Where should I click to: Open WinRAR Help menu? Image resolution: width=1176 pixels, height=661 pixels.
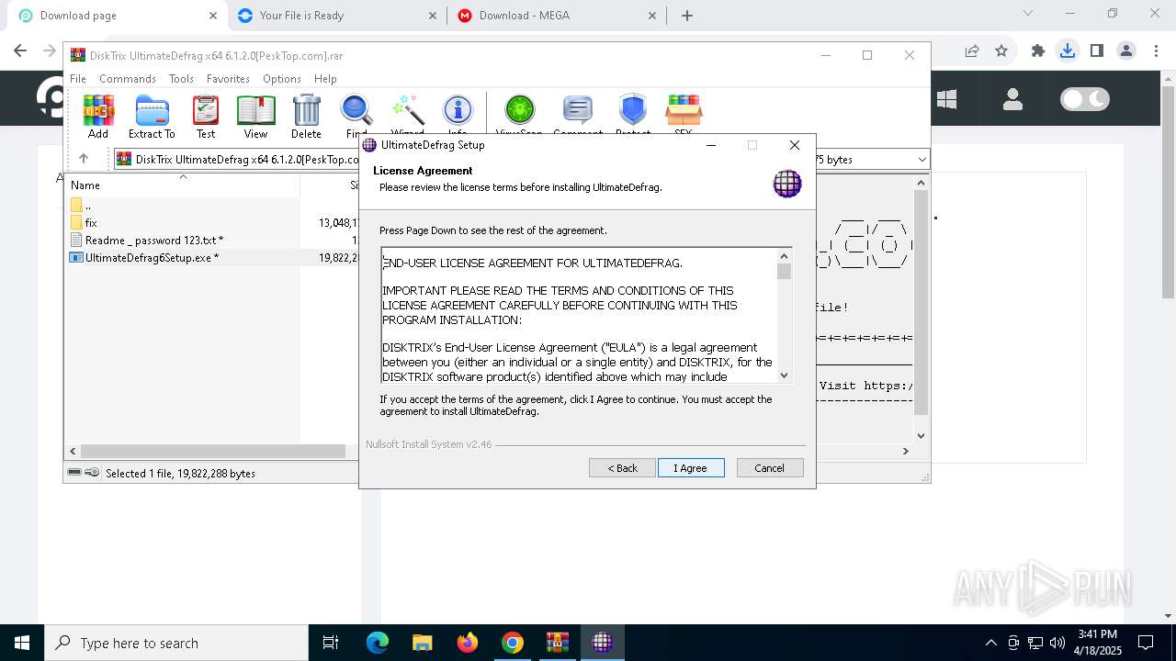325,79
